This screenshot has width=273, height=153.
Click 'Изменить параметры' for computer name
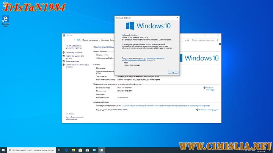(210, 89)
